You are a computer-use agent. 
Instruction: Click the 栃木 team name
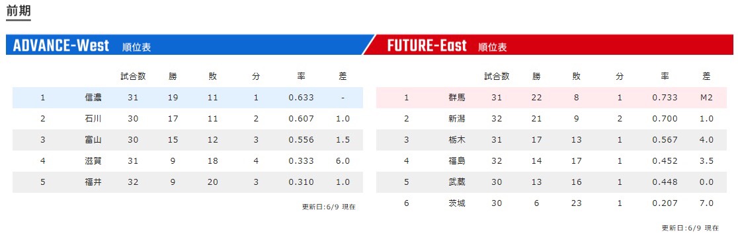[x=457, y=140]
